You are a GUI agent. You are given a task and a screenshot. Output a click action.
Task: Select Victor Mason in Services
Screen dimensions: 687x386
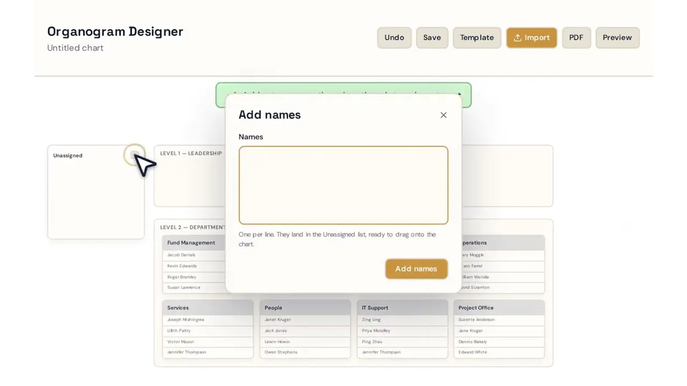(x=207, y=342)
